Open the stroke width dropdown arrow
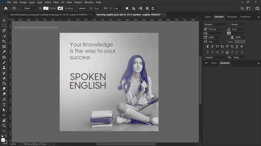This screenshot has height=146, width=261. tap(76, 8)
